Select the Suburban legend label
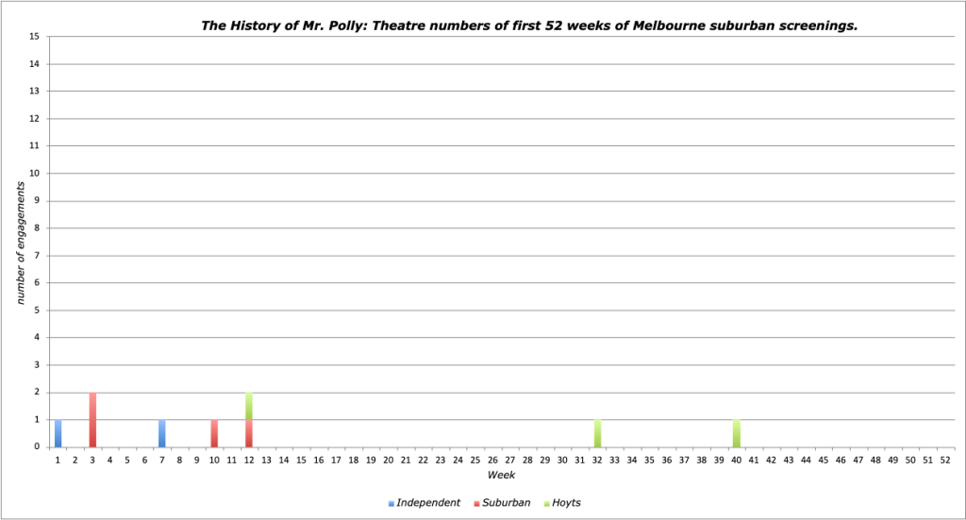Viewport: 966px width, 520px height. [x=506, y=503]
